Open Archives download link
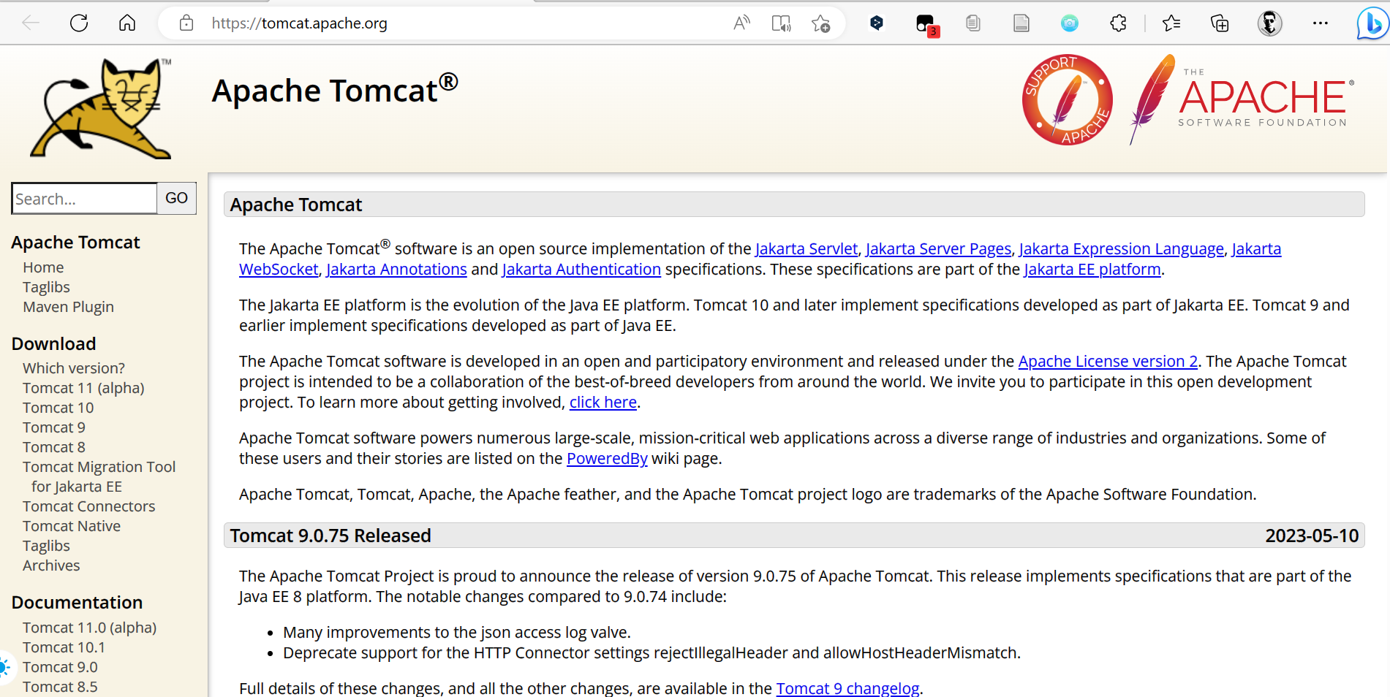 [x=51, y=565]
